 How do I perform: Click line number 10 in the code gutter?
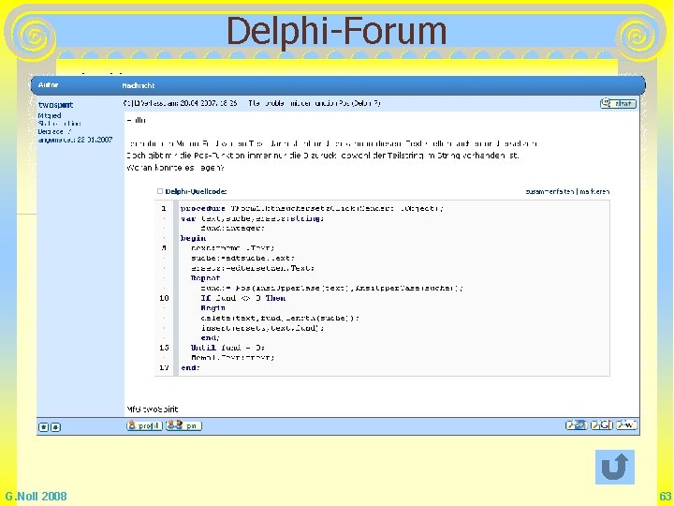pyautogui.click(x=164, y=298)
